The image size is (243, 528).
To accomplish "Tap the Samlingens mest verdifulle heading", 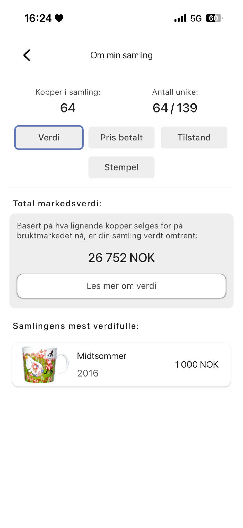I will (x=76, y=326).
